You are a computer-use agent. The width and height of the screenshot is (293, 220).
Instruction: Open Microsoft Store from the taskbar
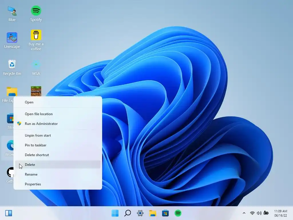(x=165, y=213)
